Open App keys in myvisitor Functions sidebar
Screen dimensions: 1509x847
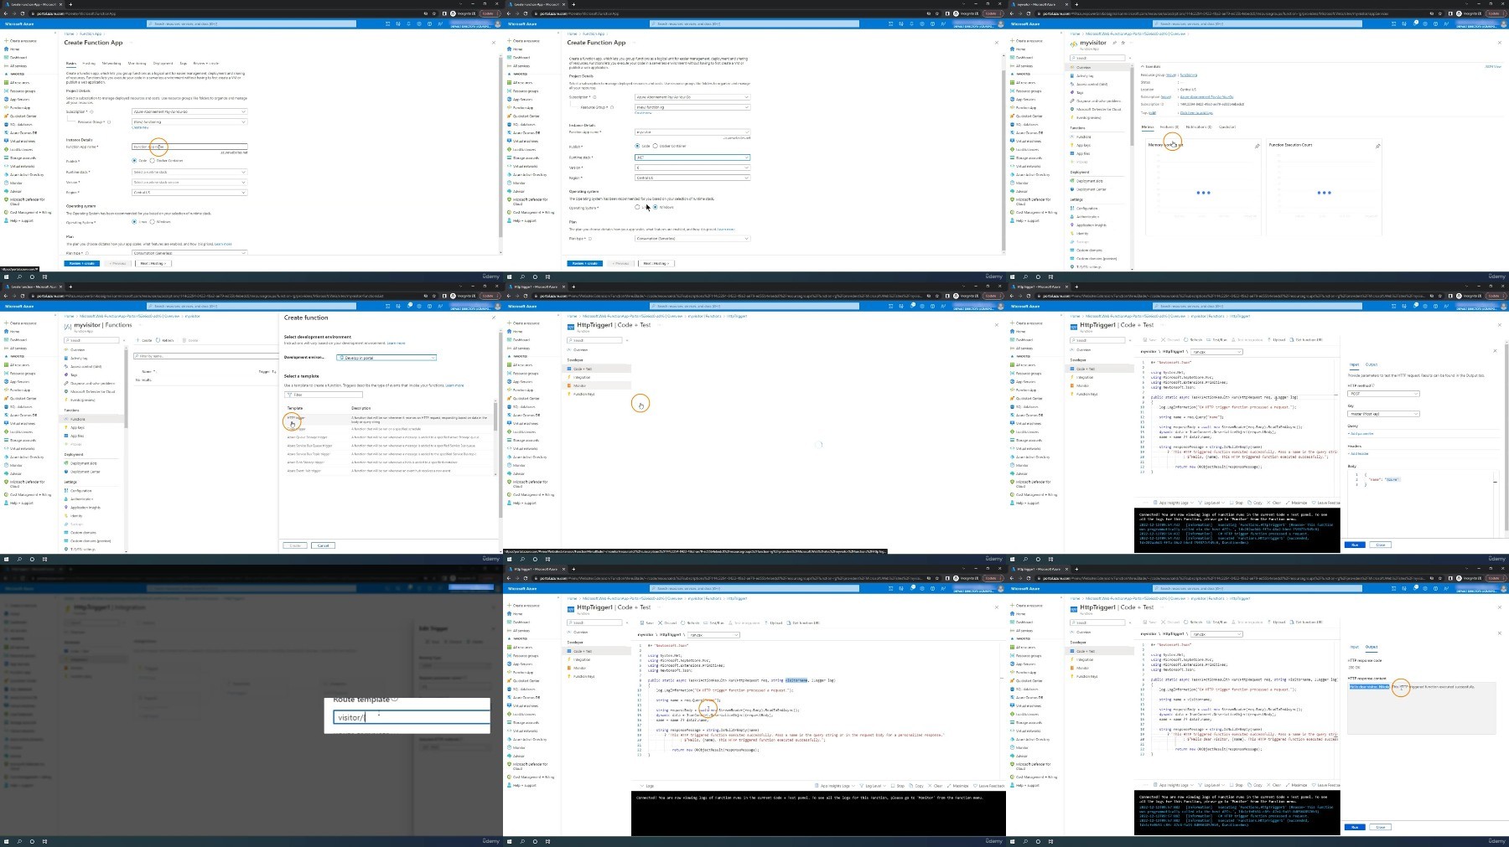tap(77, 427)
